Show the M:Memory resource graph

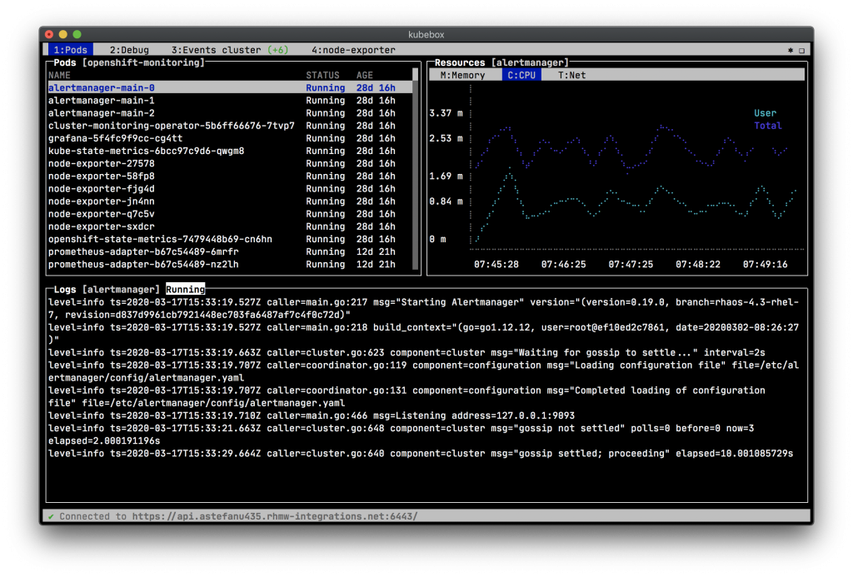pos(462,75)
